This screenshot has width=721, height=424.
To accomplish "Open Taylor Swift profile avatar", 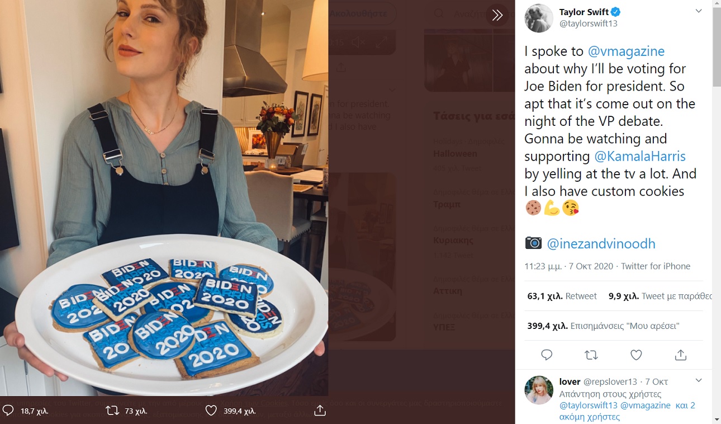I will pyautogui.click(x=539, y=18).
